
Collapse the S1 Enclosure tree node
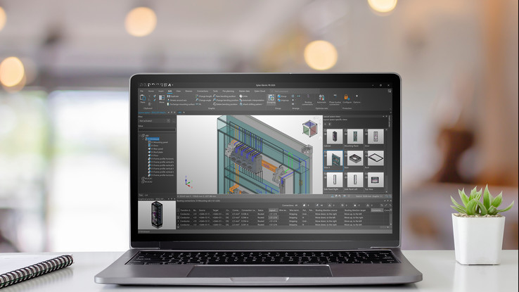[143, 139]
